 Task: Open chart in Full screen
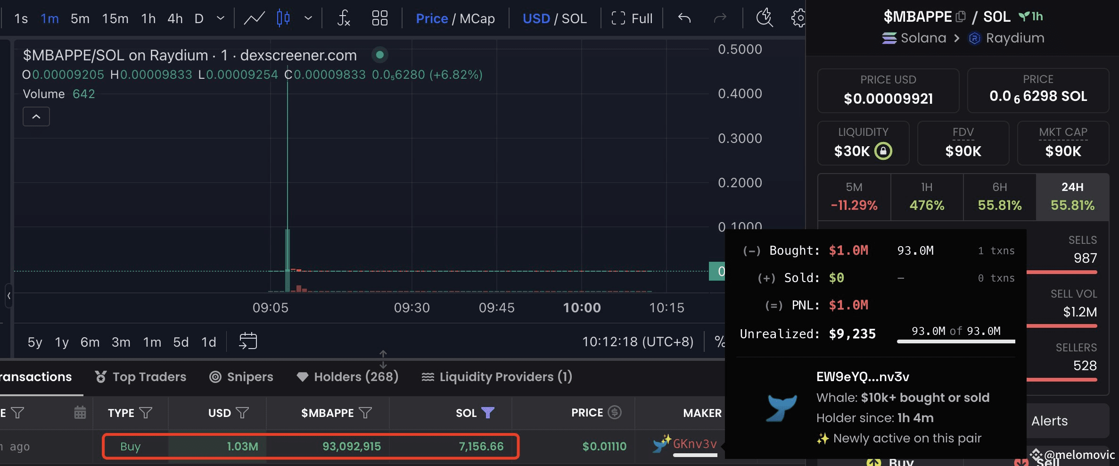point(632,18)
